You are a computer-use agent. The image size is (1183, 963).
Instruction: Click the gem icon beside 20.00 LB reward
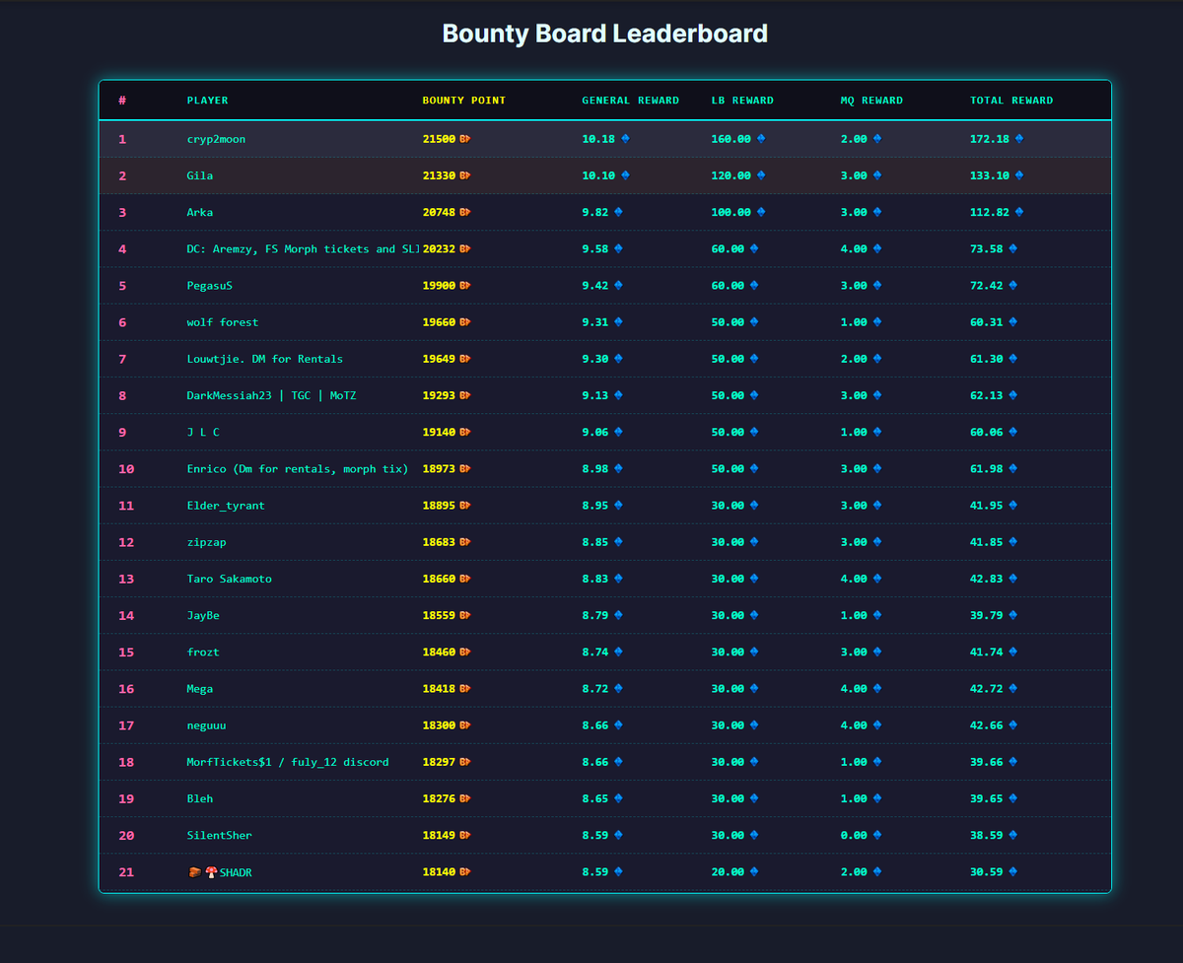[754, 871]
